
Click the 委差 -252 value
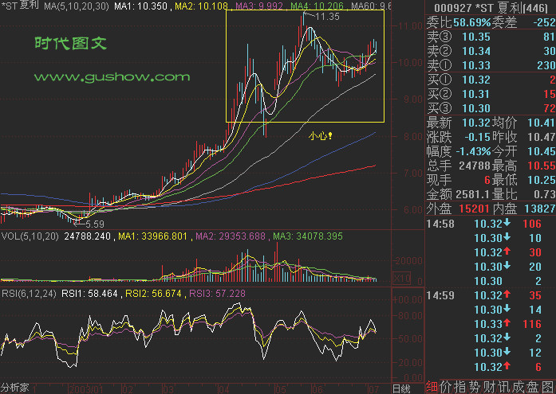tap(544, 22)
